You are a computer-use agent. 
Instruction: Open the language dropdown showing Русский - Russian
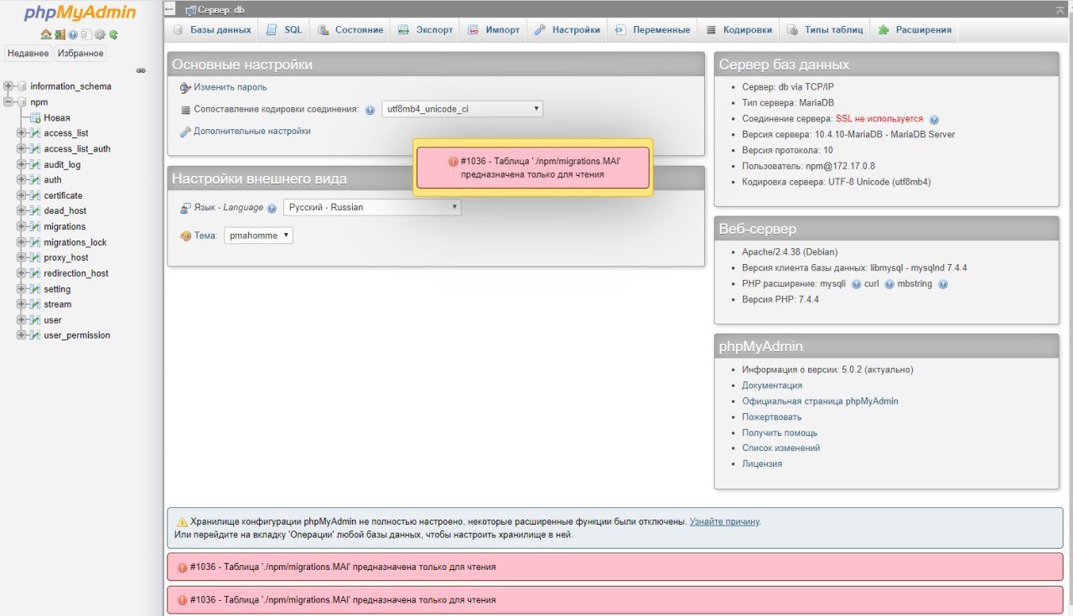(372, 207)
